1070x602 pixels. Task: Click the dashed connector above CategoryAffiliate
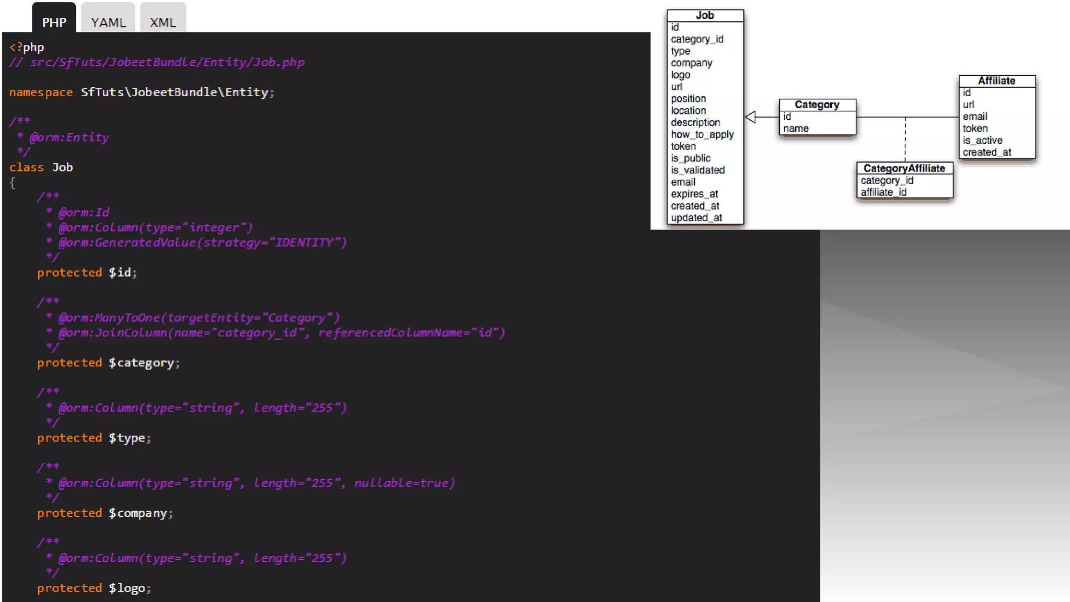[905, 140]
